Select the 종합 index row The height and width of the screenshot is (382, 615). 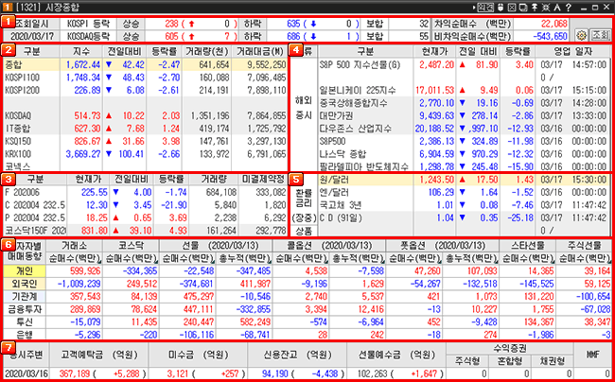coord(145,64)
